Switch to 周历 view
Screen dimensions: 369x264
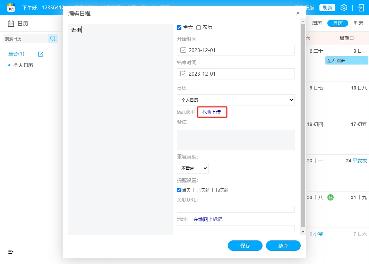point(317,23)
